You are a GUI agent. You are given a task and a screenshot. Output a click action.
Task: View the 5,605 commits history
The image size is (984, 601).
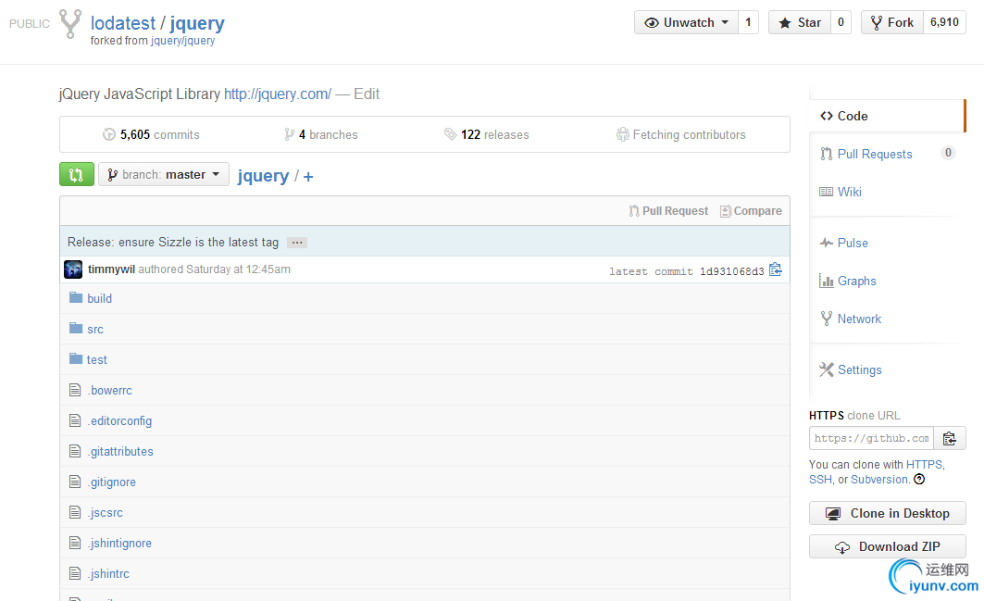[151, 134]
